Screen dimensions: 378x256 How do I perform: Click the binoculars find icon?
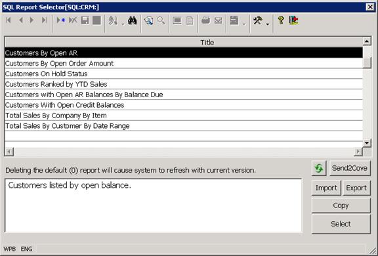[x=133, y=20]
